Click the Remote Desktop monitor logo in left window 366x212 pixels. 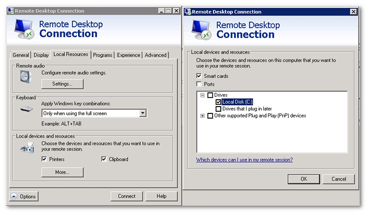[x=24, y=29]
